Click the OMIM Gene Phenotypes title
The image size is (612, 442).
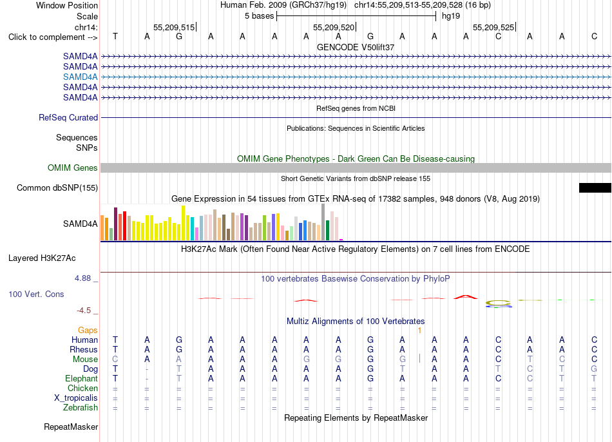[356, 159]
